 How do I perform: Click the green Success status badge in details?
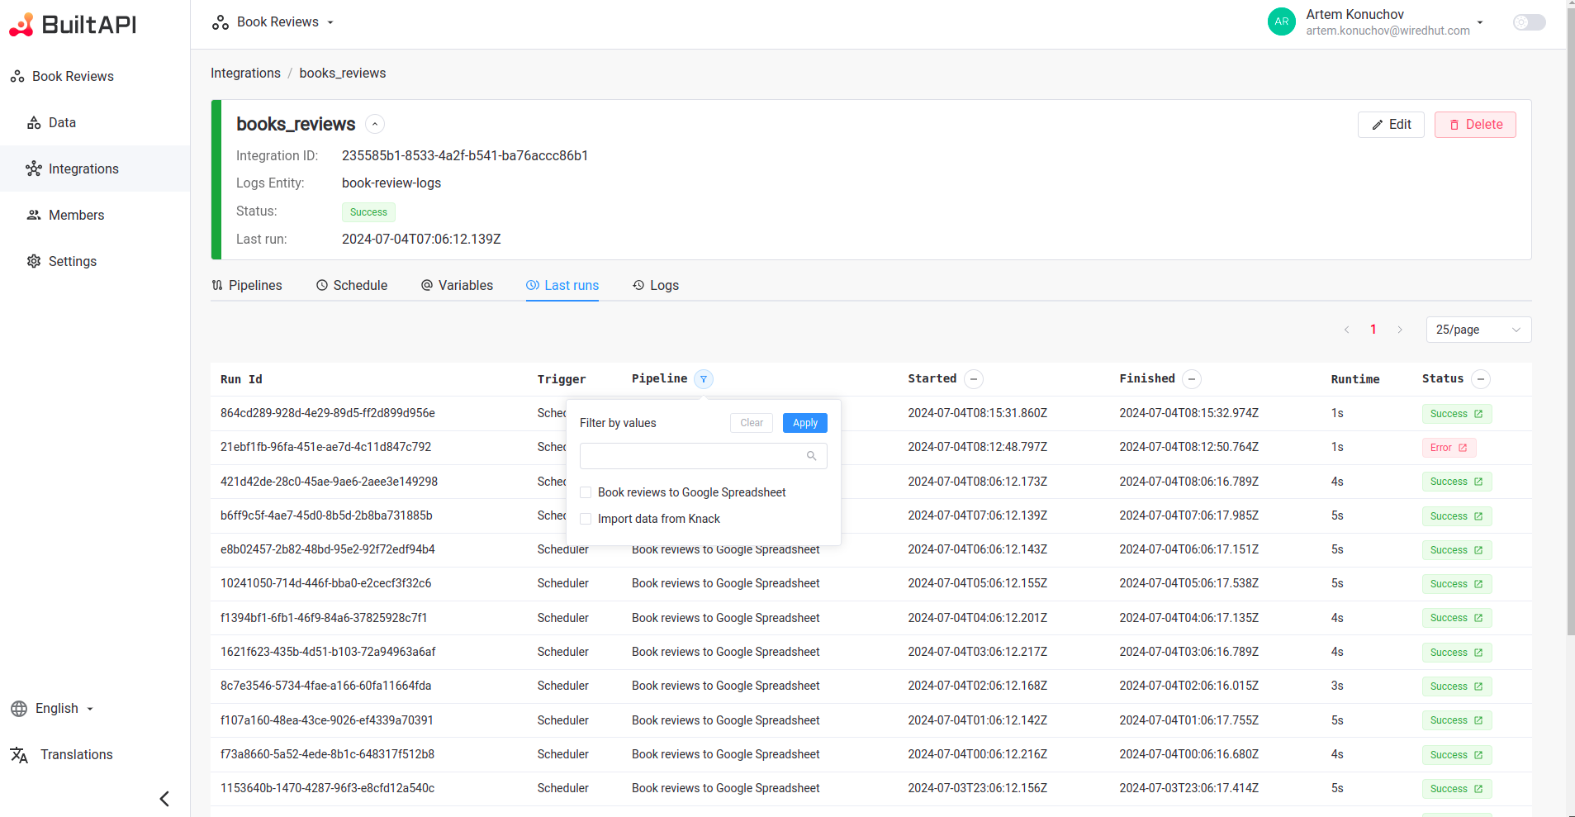[x=368, y=212]
